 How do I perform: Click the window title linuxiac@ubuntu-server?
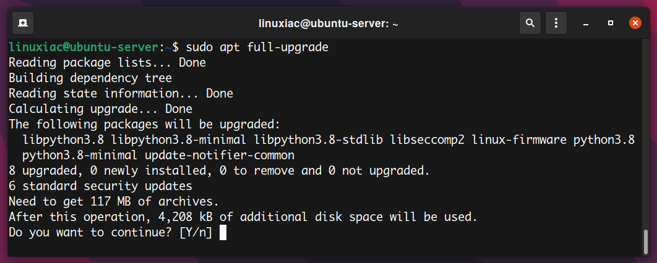tap(328, 24)
